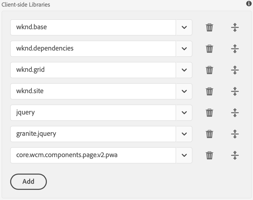This screenshot has width=253, height=200.
Task: Select the move icon next to wknd.site
Action: pyautogui.click(x=234, y=91)
